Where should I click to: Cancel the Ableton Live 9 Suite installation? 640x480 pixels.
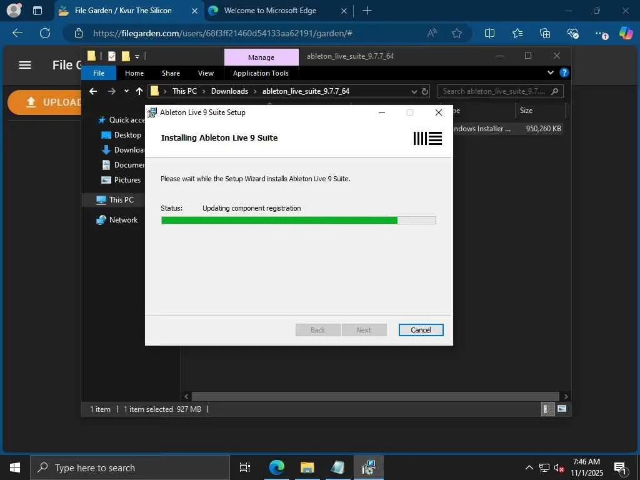421,330
